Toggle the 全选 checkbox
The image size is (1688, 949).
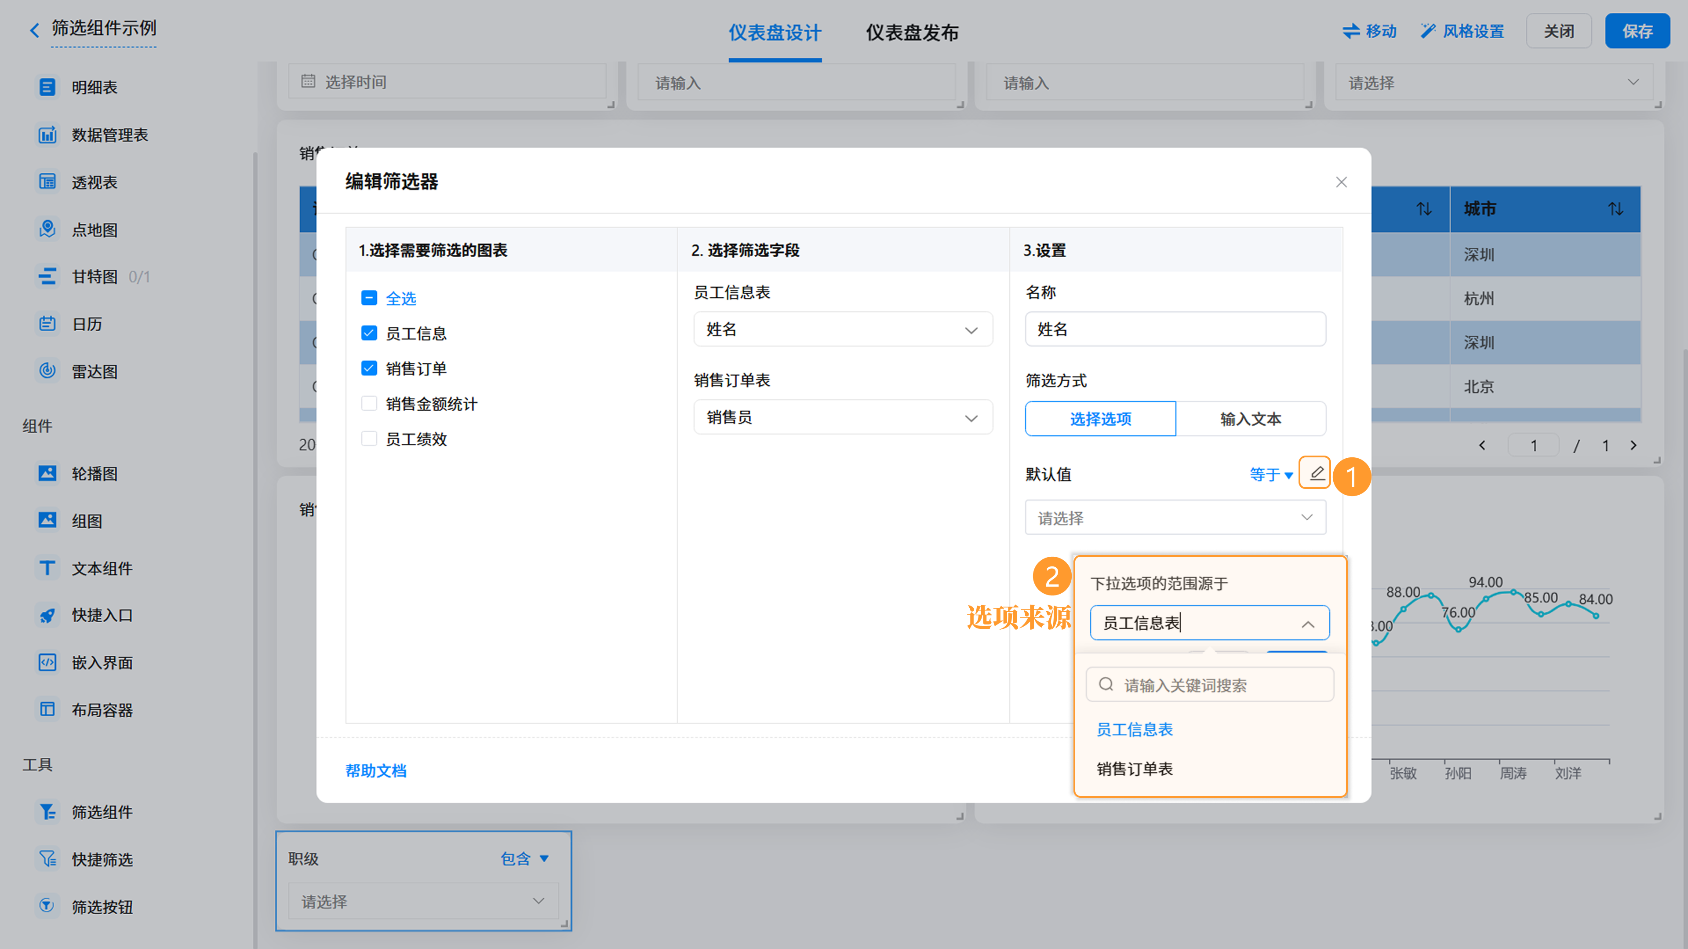[369, 298]
